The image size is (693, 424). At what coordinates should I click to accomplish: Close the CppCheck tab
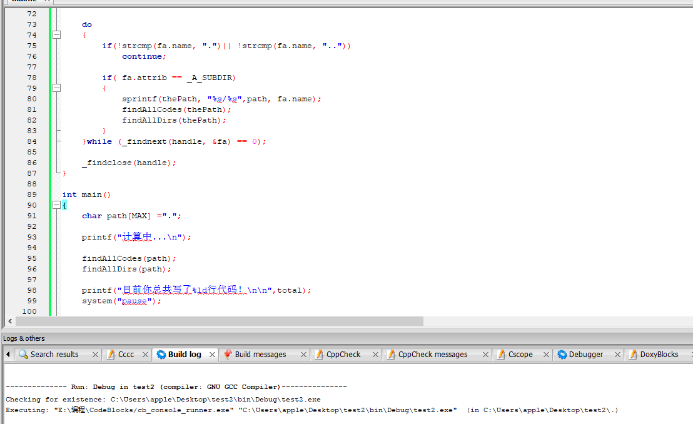click(375, 355)
